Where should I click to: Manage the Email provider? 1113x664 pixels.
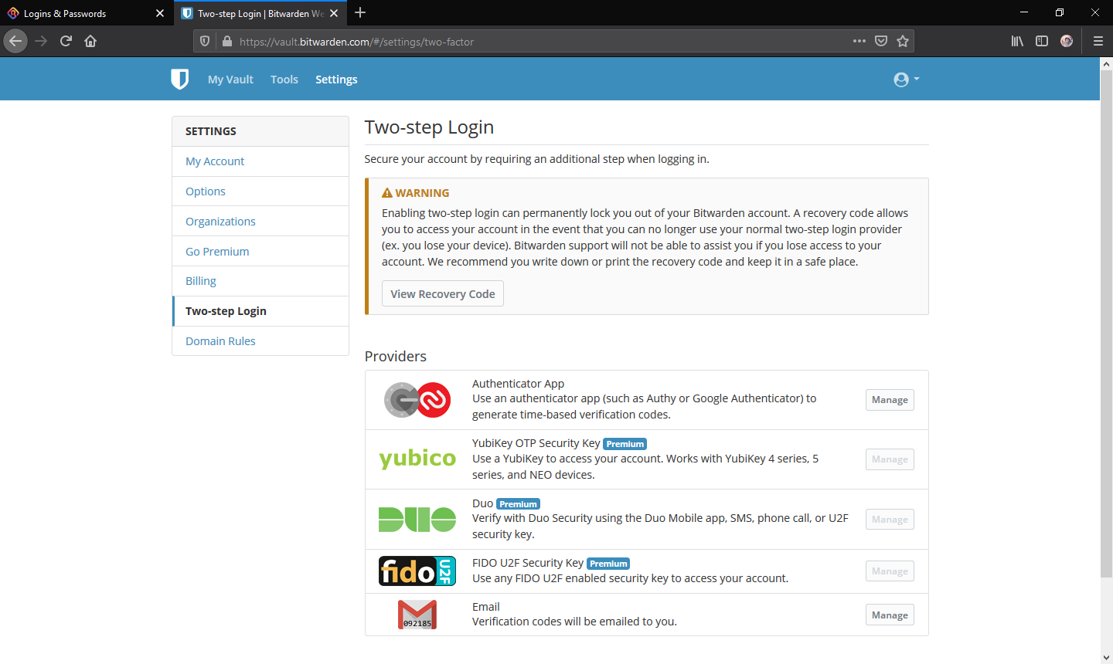(890, 615)
